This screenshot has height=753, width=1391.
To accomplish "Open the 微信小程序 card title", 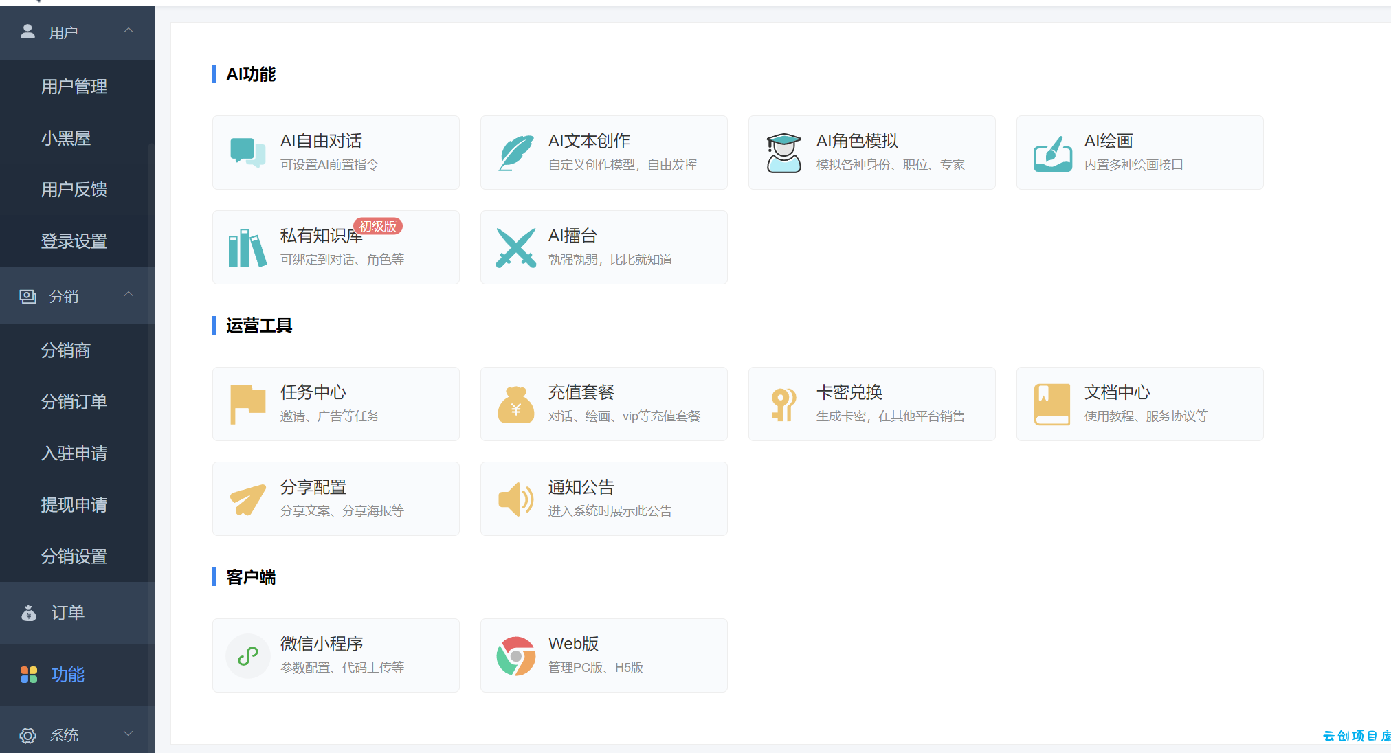I will [322, 644].
